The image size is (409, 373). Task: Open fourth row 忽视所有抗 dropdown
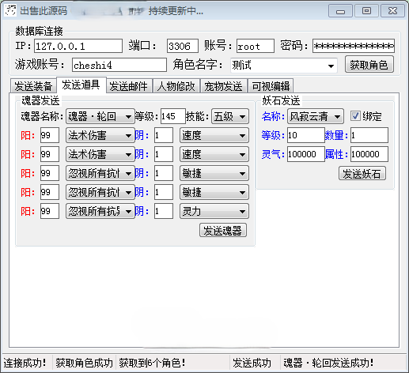[100, 192]
